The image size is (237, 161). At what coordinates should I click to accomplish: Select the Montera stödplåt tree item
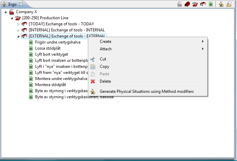coord(50,85)
